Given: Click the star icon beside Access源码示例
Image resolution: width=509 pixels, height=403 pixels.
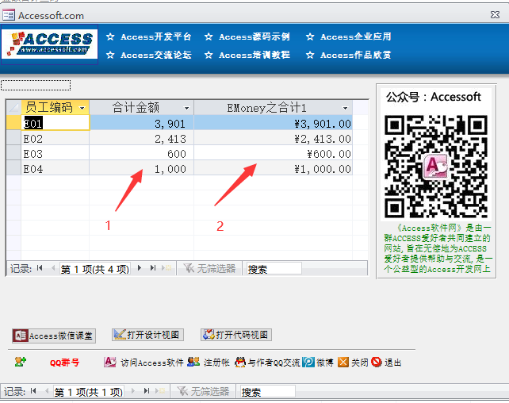Looking at the screenshot, I should click(209, 36).
